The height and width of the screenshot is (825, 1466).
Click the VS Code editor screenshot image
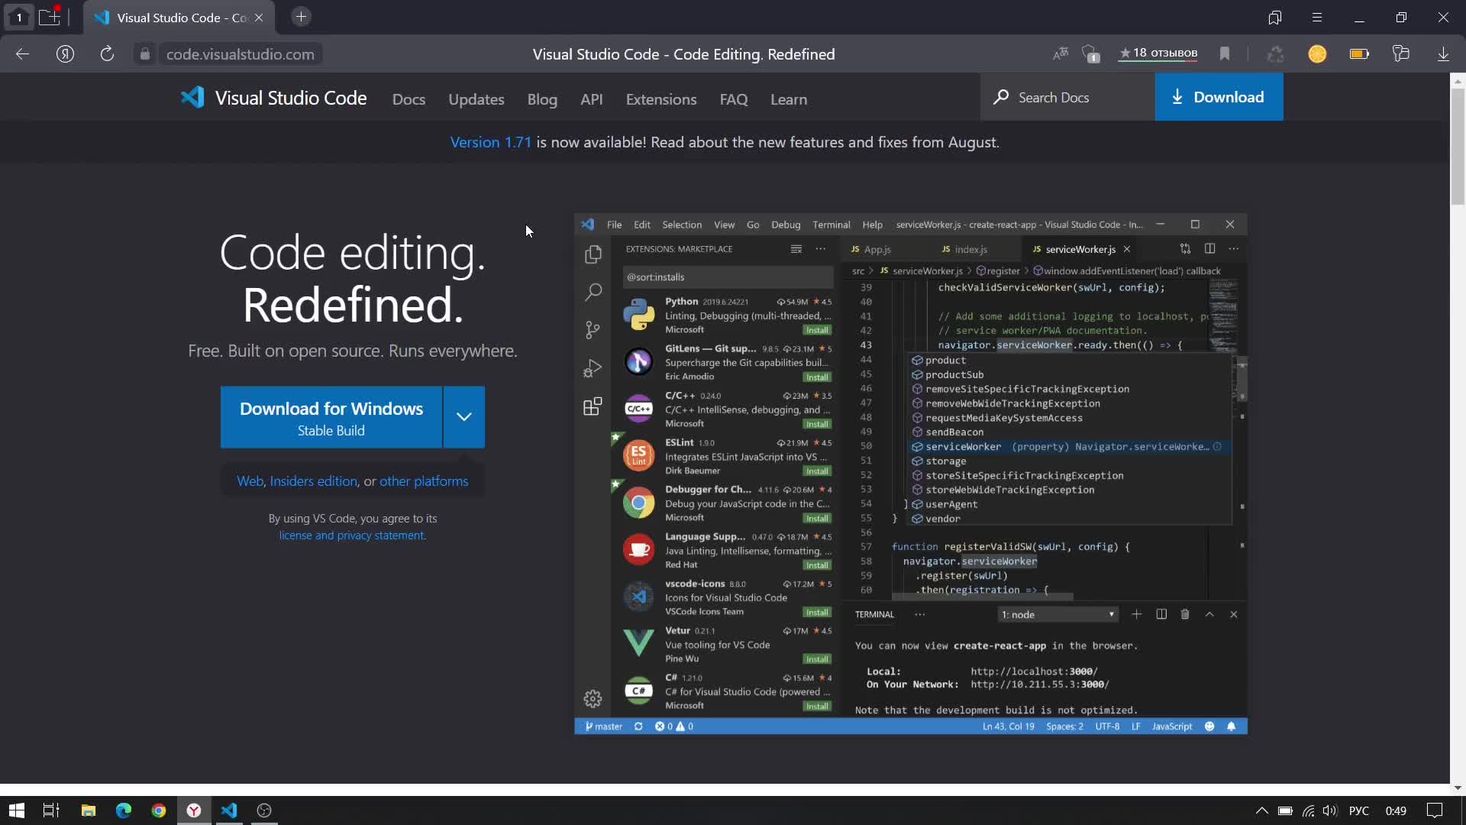(x=911, y=474)
